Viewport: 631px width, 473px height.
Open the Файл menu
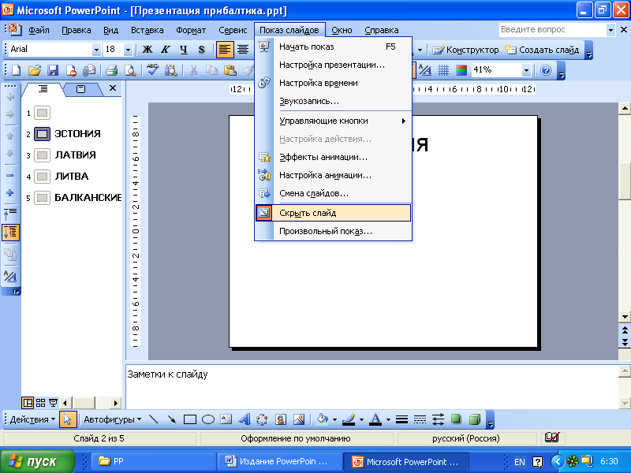coord(39,30)
